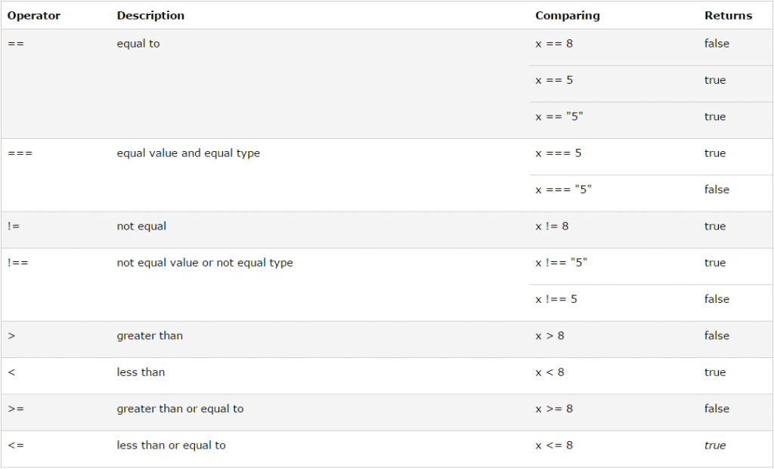Click the !== operator cell
774x469 pixels.
(x=18, y=262)
